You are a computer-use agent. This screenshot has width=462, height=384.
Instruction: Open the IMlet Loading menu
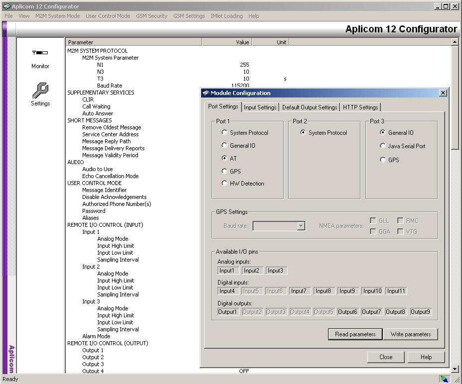click(x=227, y=16)
